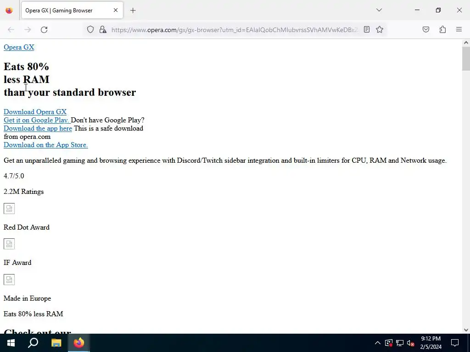470x352 pixels.
Task: Go forward to the next page
Action: (28, 30)
